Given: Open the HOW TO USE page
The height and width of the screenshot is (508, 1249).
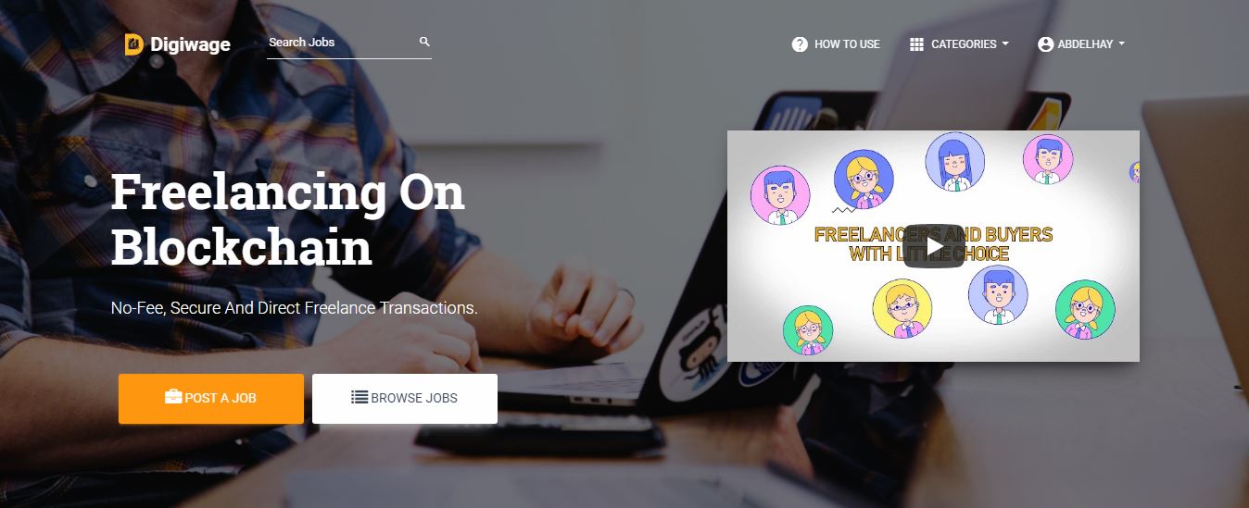Looking at the screenshot, I should 836,44.
